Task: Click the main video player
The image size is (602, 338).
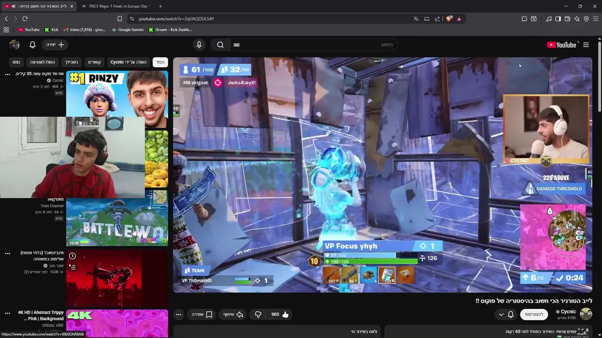Action: tap(382, 175)
